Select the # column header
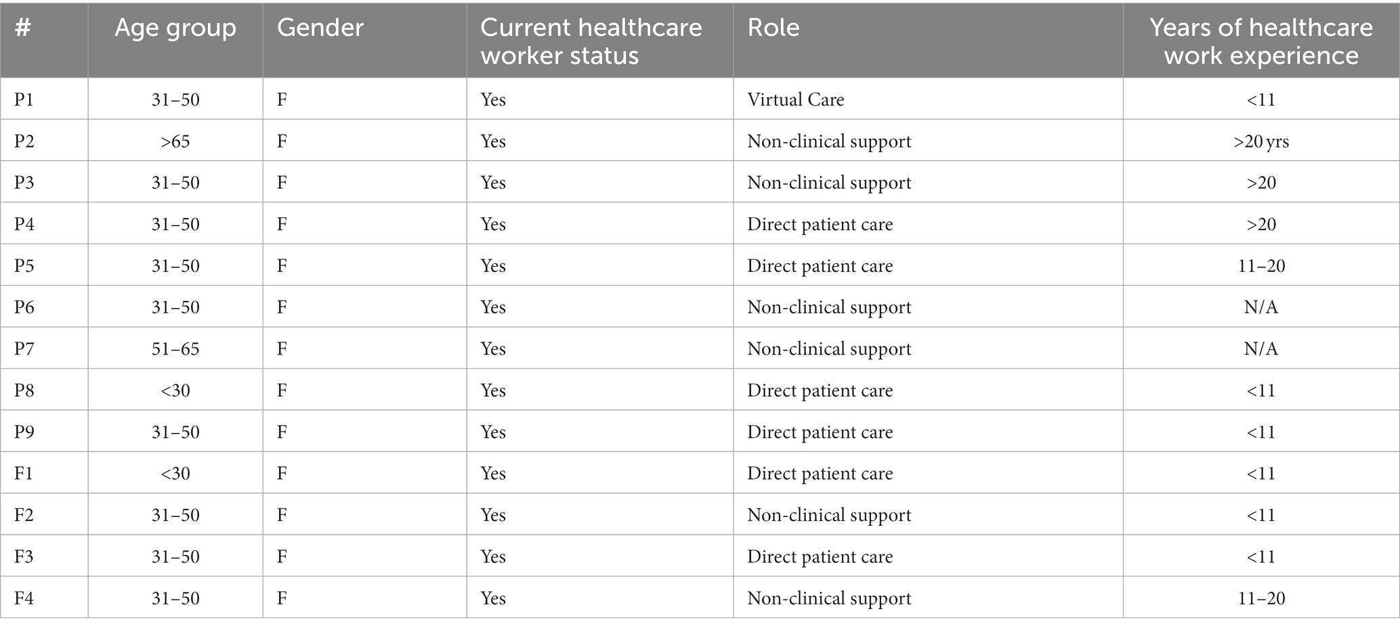Image resolution: width=1400 pixels, height=628 pixels. (x=22, y=28)
